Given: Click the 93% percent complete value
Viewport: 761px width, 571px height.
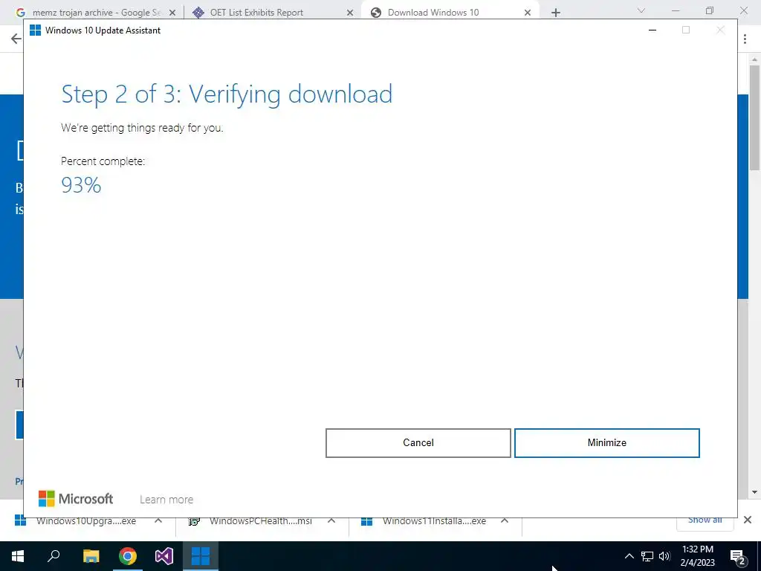Looking at the screenshot, I should (81, 185).
